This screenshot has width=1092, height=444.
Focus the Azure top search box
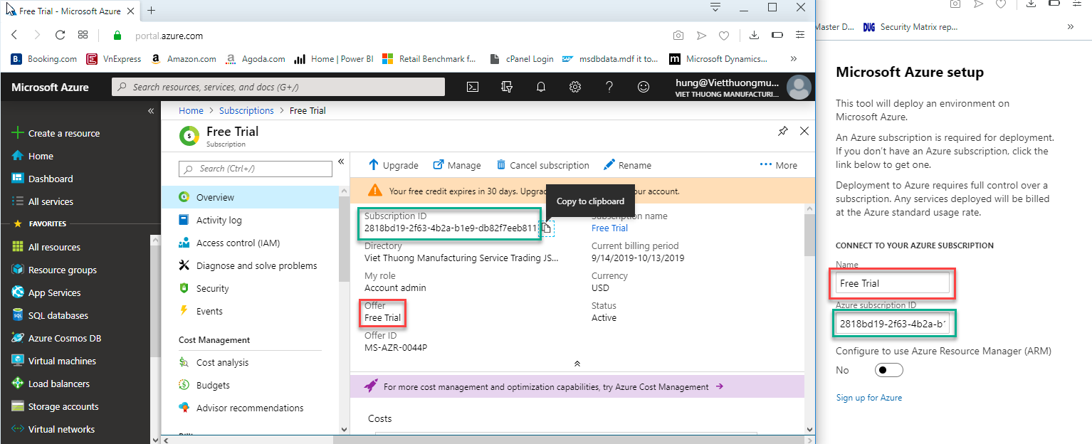(x=278, y=87)
